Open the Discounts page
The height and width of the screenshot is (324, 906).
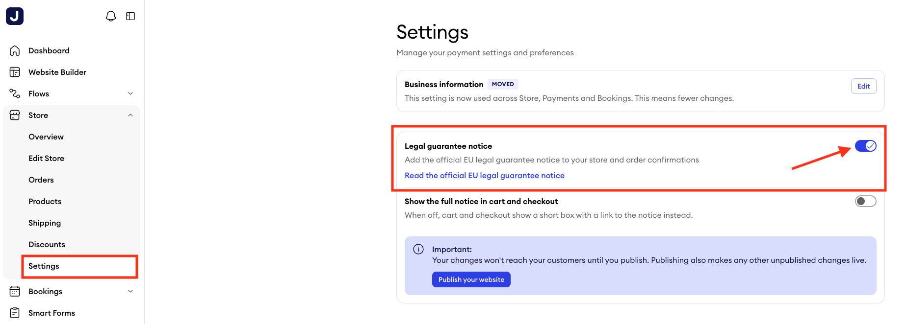tap(47, 244)
